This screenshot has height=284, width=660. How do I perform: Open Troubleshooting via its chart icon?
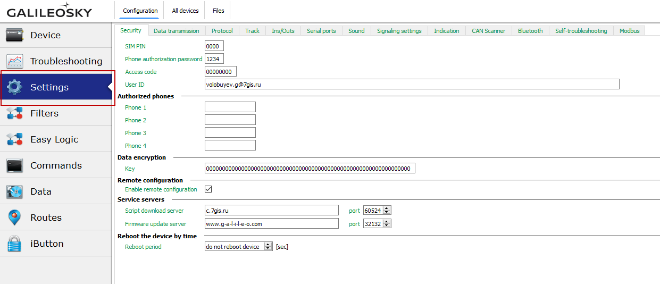click(14, 61)
